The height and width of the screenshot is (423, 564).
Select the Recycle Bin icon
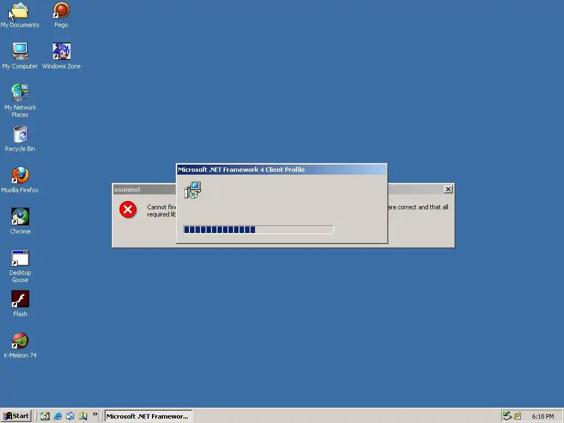[20, 139]
